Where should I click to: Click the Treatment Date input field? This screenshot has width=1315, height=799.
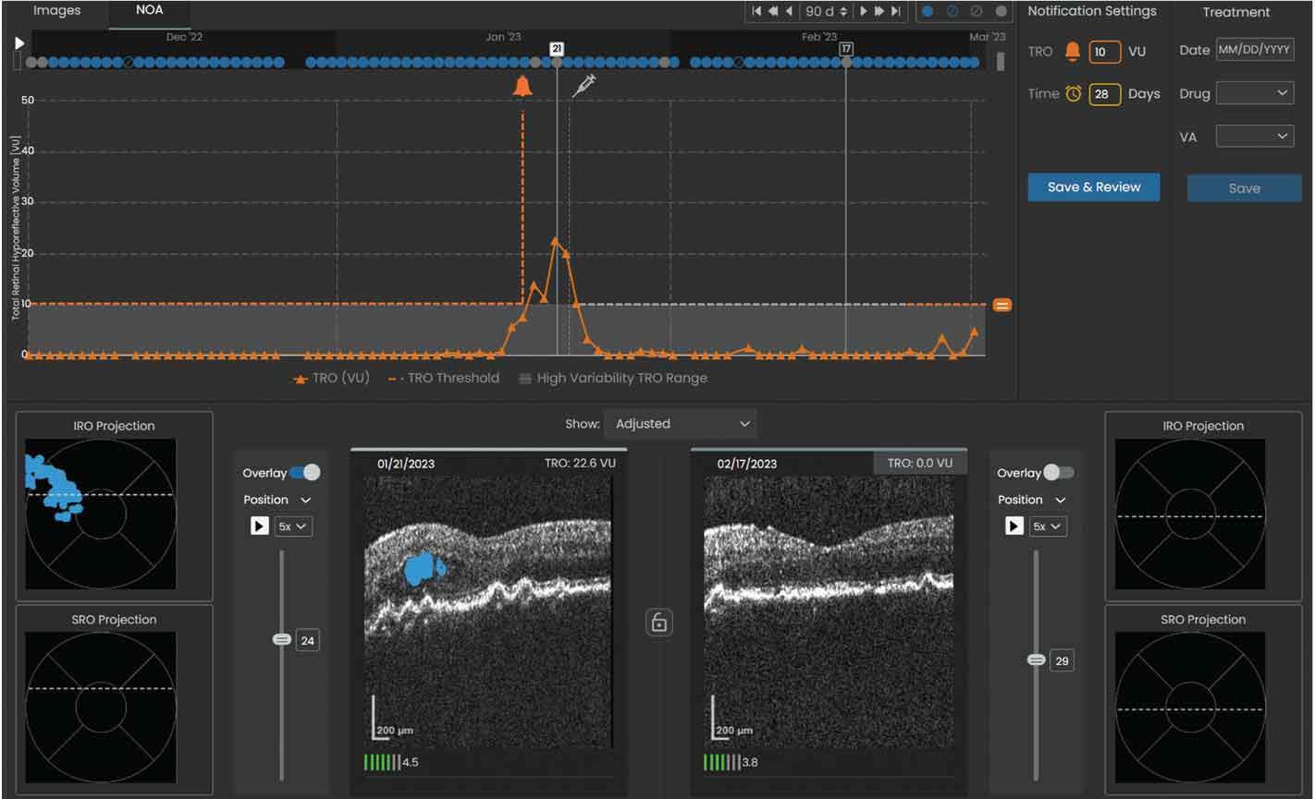point(1254,50)
